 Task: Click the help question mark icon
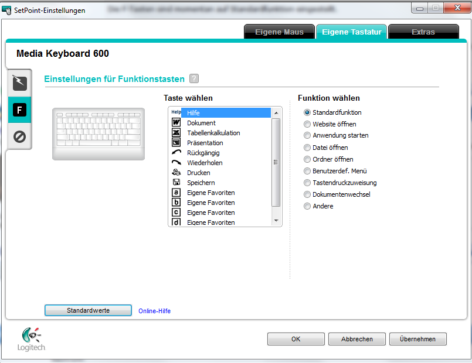pyautogui.click(x=194, y=78)
